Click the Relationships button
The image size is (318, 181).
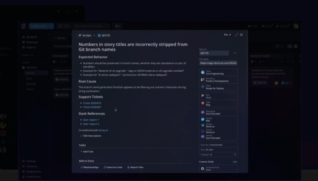click(x=89, y=167)
